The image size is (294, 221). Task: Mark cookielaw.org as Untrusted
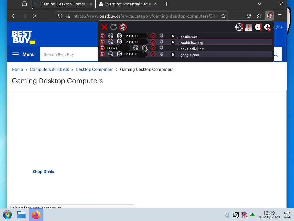pyautogui.click(x=153, y=42)
